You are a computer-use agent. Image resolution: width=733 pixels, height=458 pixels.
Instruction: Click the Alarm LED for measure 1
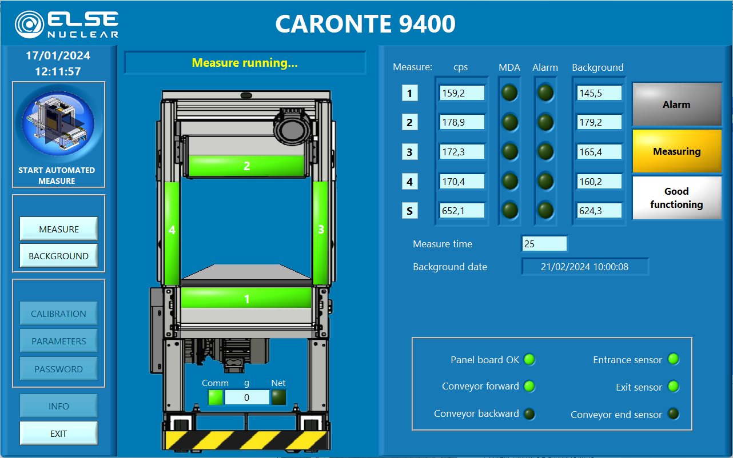click(545, 93)
